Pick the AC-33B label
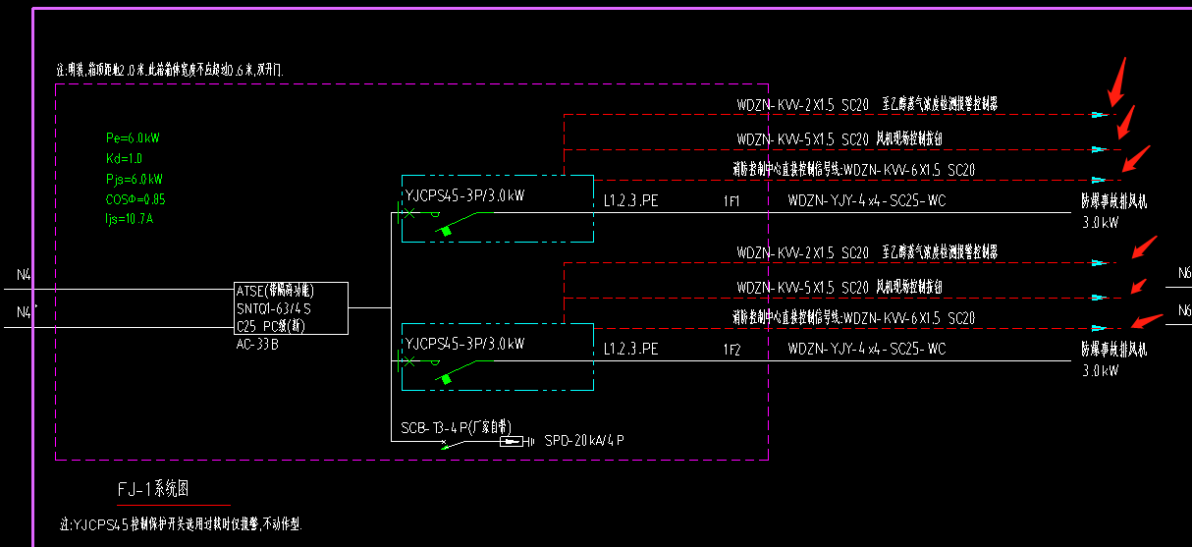 click(258, 344)
